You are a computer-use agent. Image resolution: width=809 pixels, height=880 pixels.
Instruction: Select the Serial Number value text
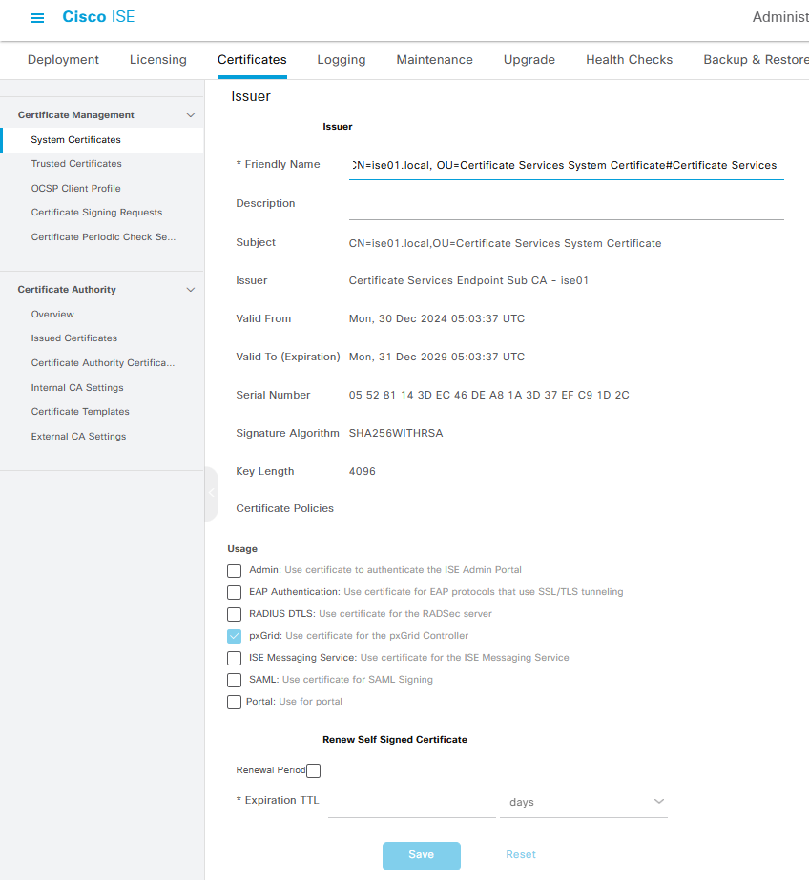click(489, 395)
